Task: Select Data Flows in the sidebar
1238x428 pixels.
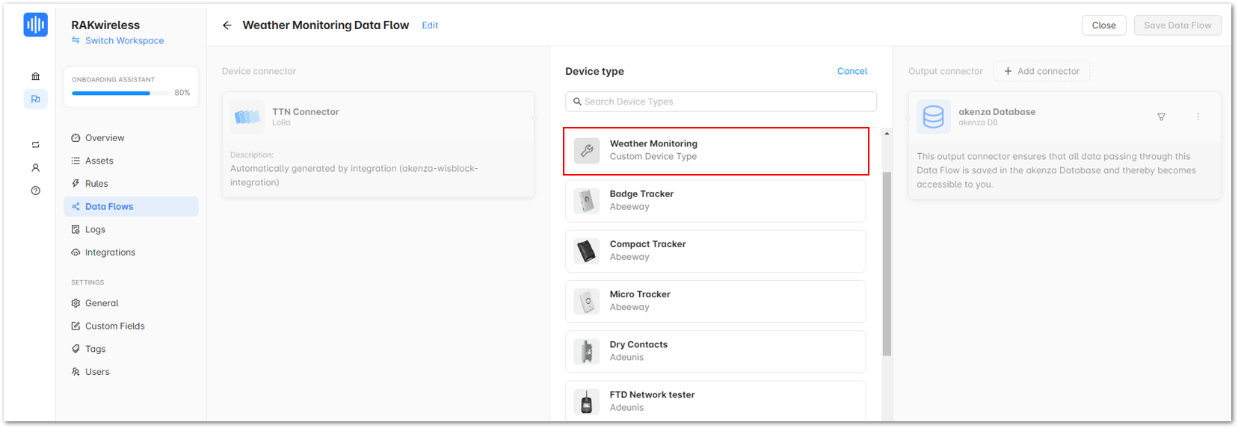Action: [x=131, y=207]
